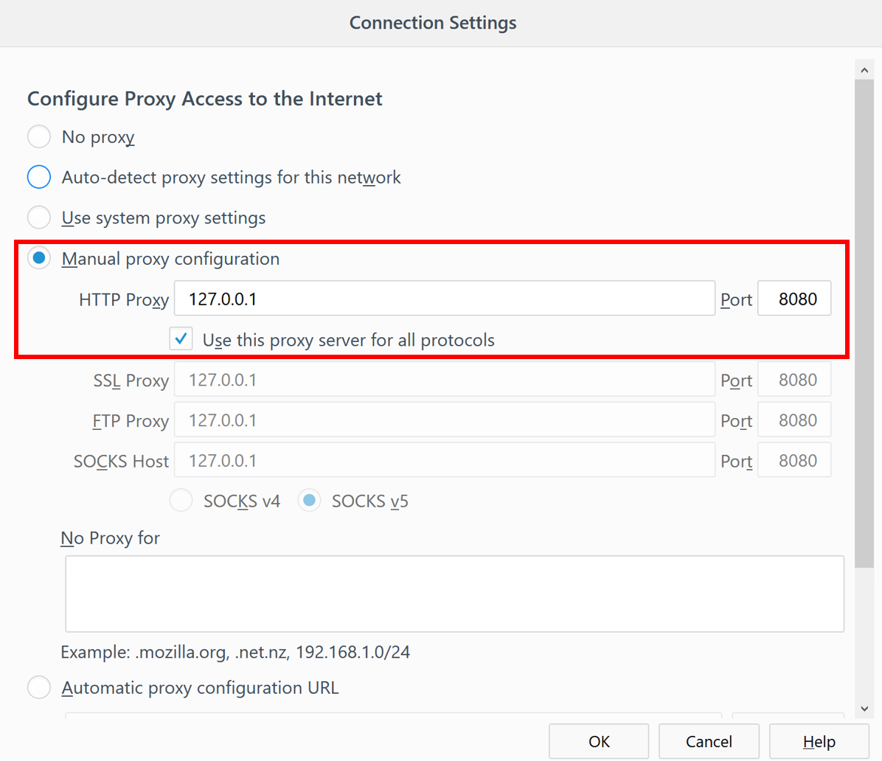Click the SOCKS Host address field
Screen dimensions: 882x761
coord(444,461)
